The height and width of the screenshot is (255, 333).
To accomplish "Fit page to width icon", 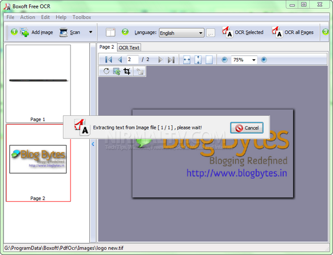I will coord(186,60).
